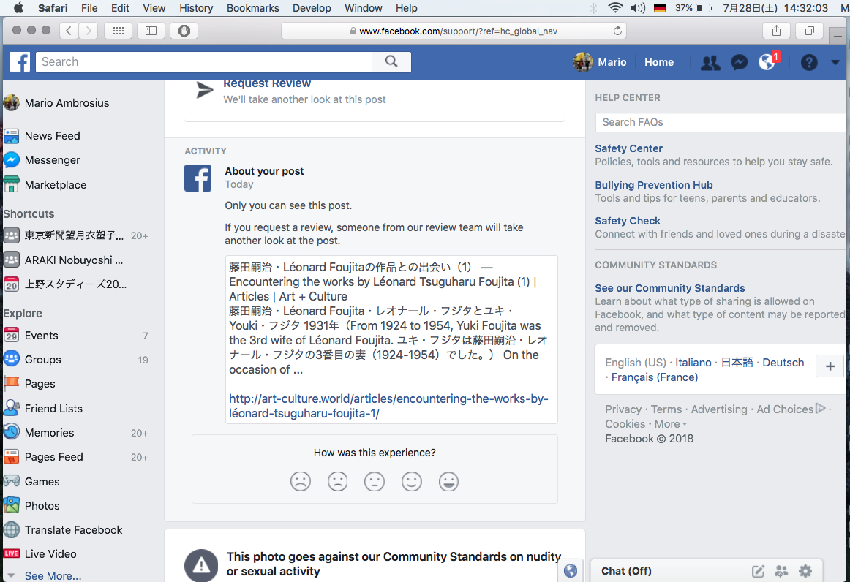Viewport: 850px width, 582px height.
Task: Open Events in Explore section
Action: [41, 336]
